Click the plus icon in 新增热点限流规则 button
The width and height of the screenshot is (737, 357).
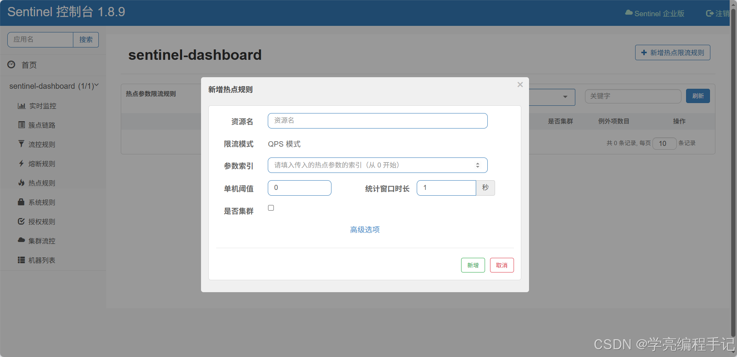(x=644, y=52)
